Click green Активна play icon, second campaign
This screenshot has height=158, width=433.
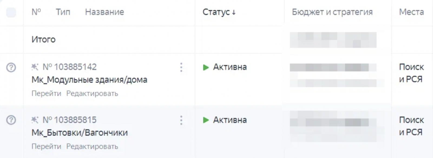pyautogui.click(x=206, y=120)
